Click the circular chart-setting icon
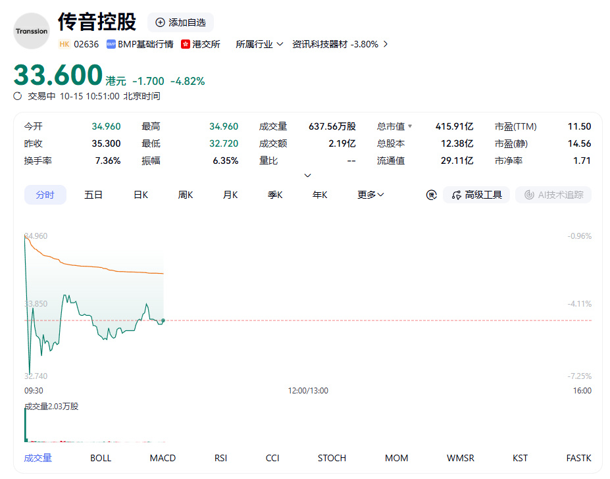 coord(432,195)
